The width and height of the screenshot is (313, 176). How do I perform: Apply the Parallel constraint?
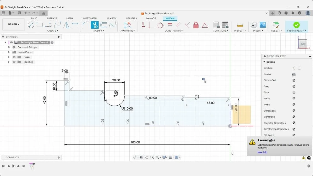pos(178,25)
